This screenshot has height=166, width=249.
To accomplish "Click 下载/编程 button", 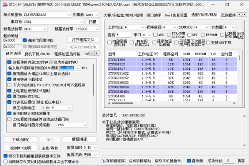I will coord(20,140).
